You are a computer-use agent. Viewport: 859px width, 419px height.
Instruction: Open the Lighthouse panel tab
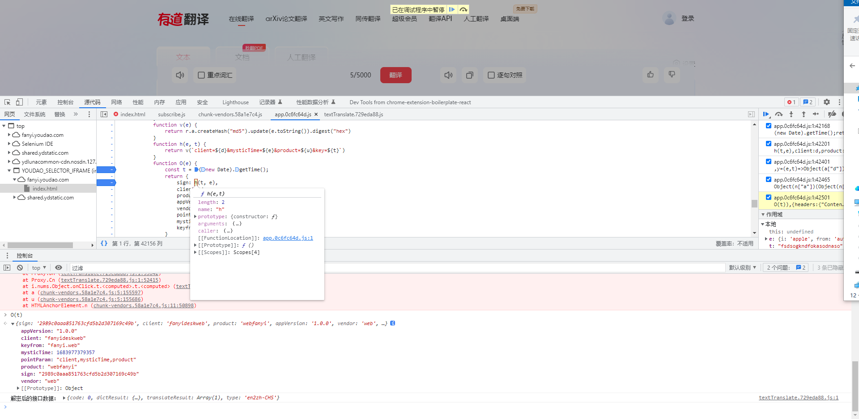[235, 102]
